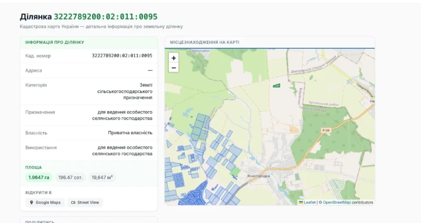This screenshot has height=223, width=421.
Task: Click the 1.9647 га area badge
Action: click(x=39, y=178)
